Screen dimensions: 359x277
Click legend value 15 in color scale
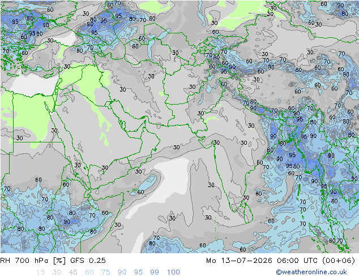40,272
